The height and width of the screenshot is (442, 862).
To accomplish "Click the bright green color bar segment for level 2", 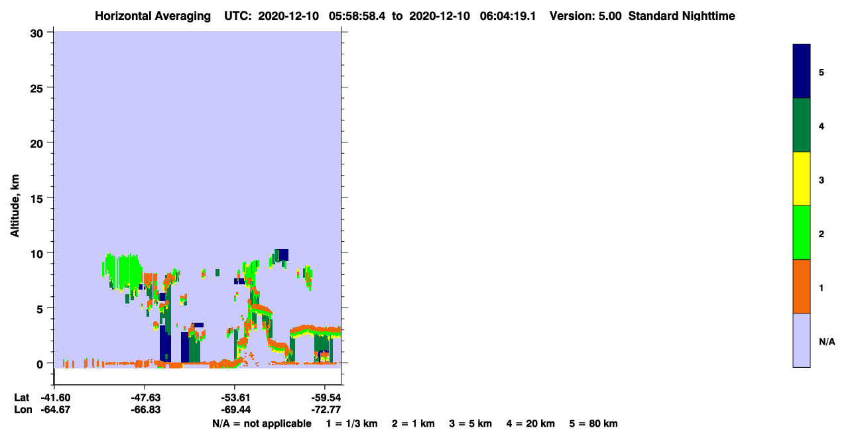I will (x=802, y=233).
